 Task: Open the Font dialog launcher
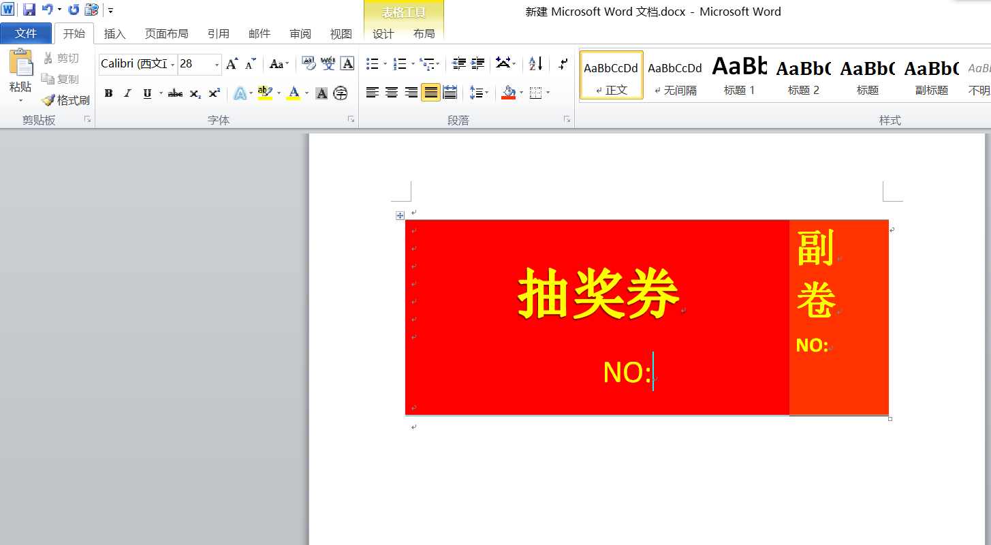coord(351,119)
